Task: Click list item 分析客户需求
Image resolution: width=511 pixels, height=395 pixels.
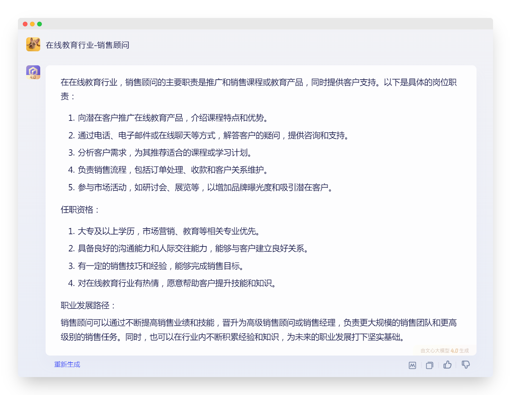Action: [x=161, y=153]
